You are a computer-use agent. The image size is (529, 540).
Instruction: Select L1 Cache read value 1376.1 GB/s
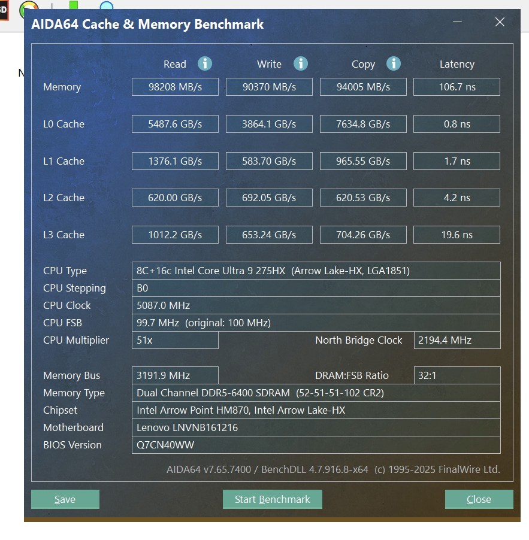point(175,161)
